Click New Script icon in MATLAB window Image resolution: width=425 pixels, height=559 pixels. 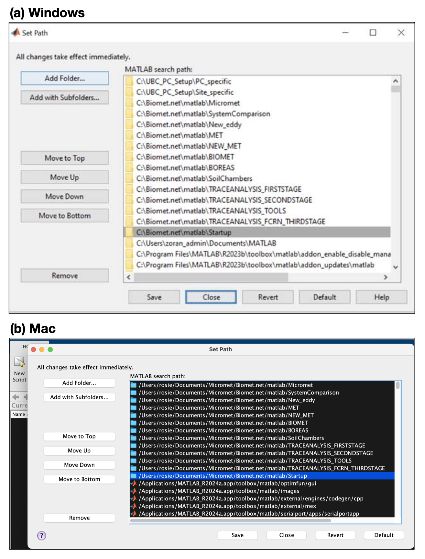[19, 362]
